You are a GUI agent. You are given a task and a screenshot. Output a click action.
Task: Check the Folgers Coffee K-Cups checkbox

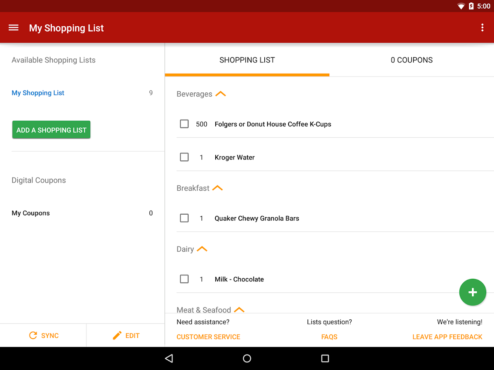(x=184, y=124)
